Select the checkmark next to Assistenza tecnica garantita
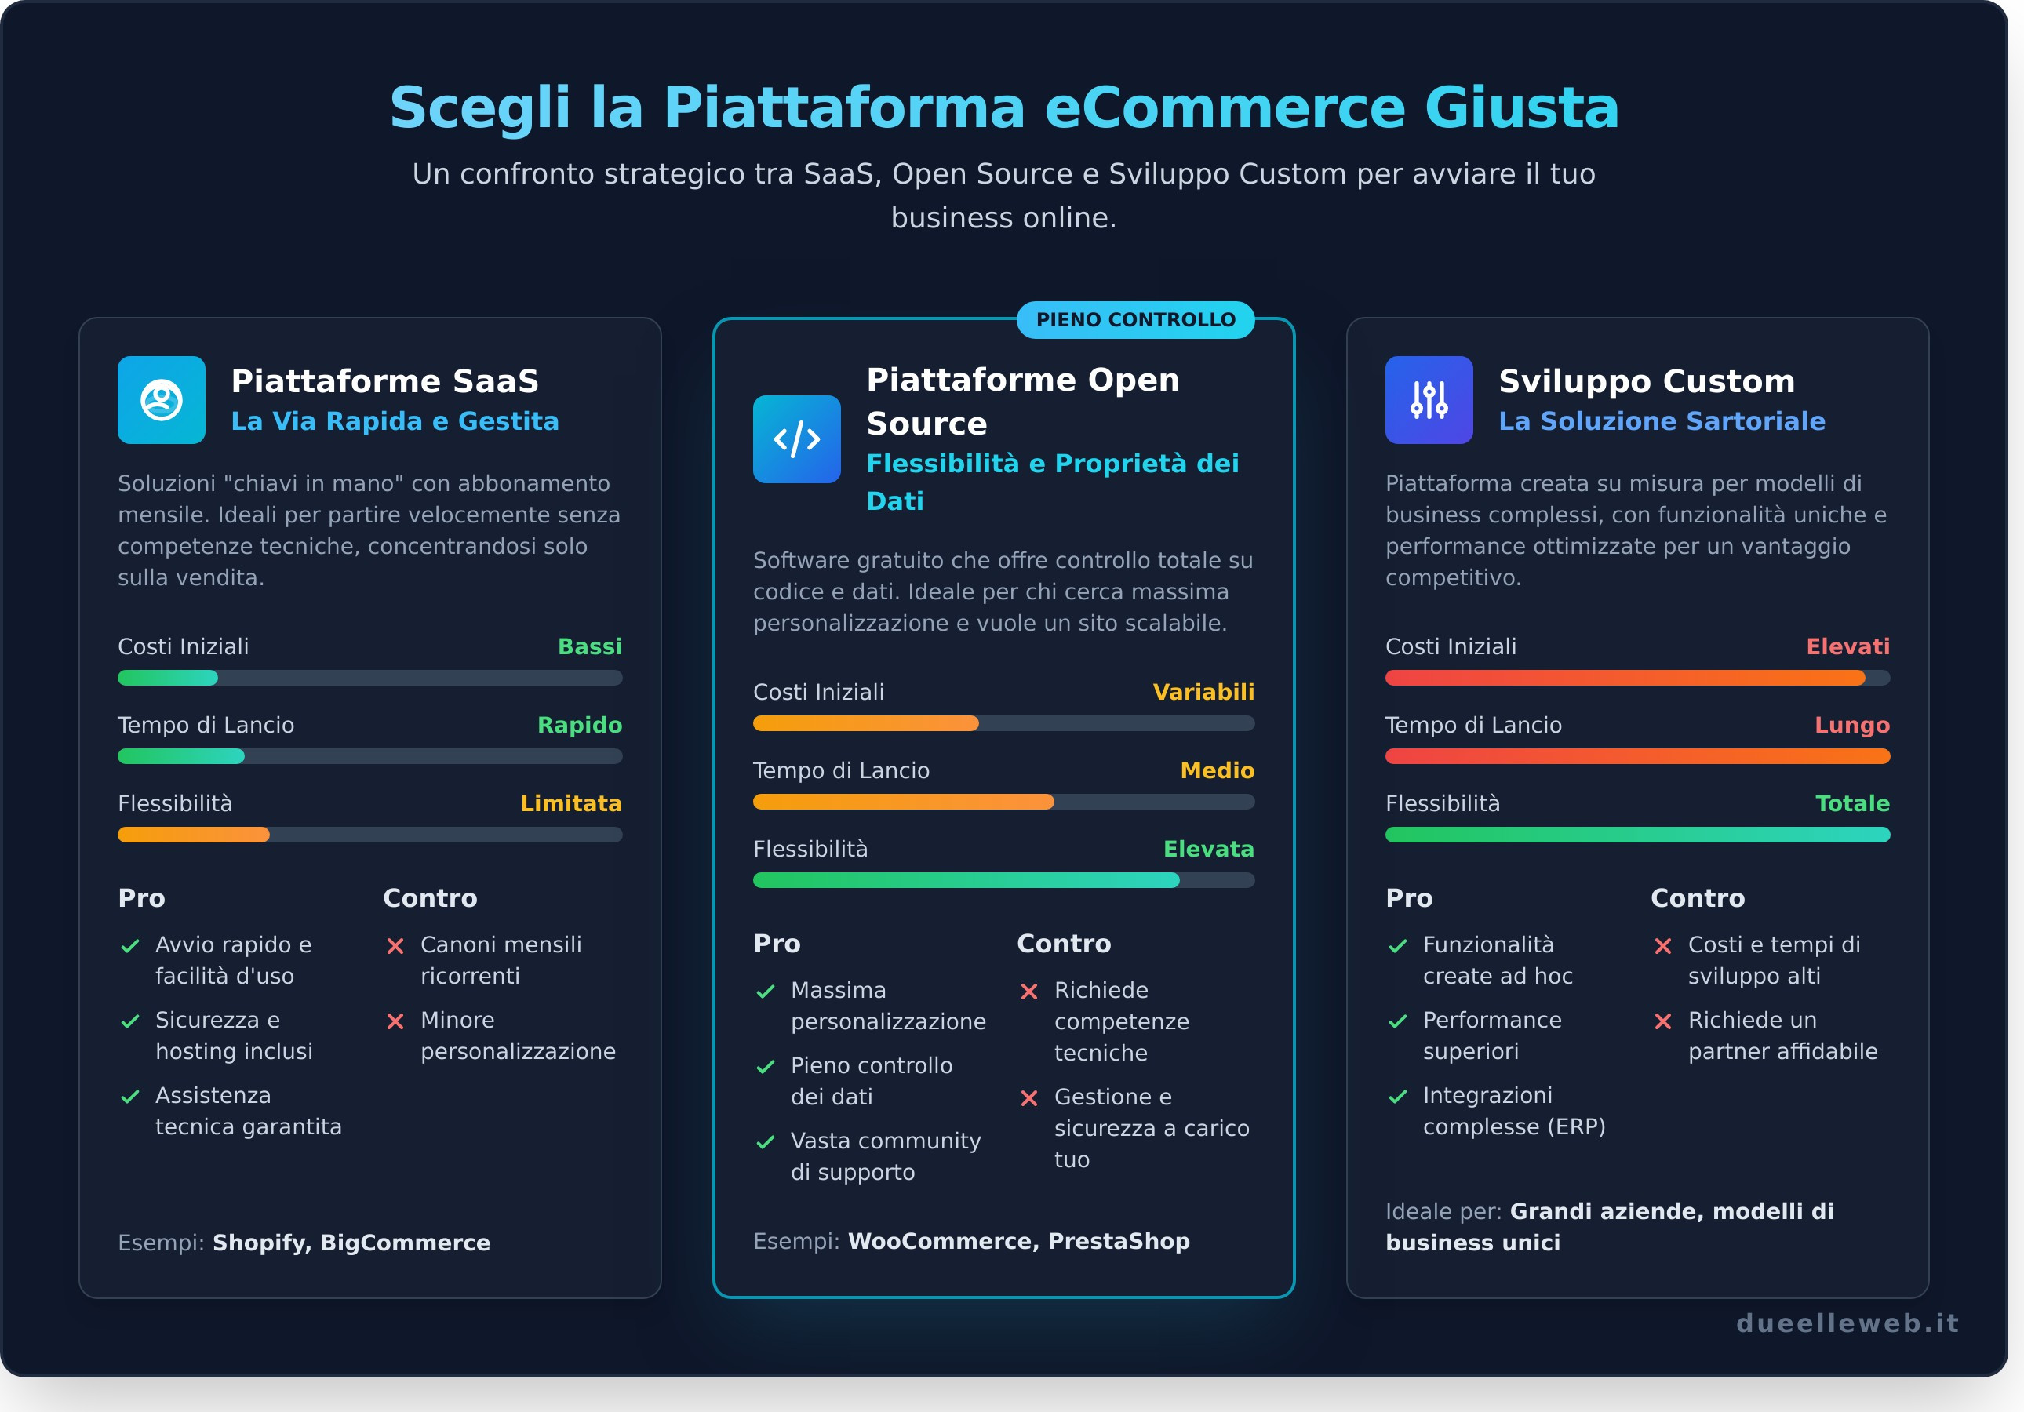This screenshot has height=1412, width=2024. (130, 1097)
